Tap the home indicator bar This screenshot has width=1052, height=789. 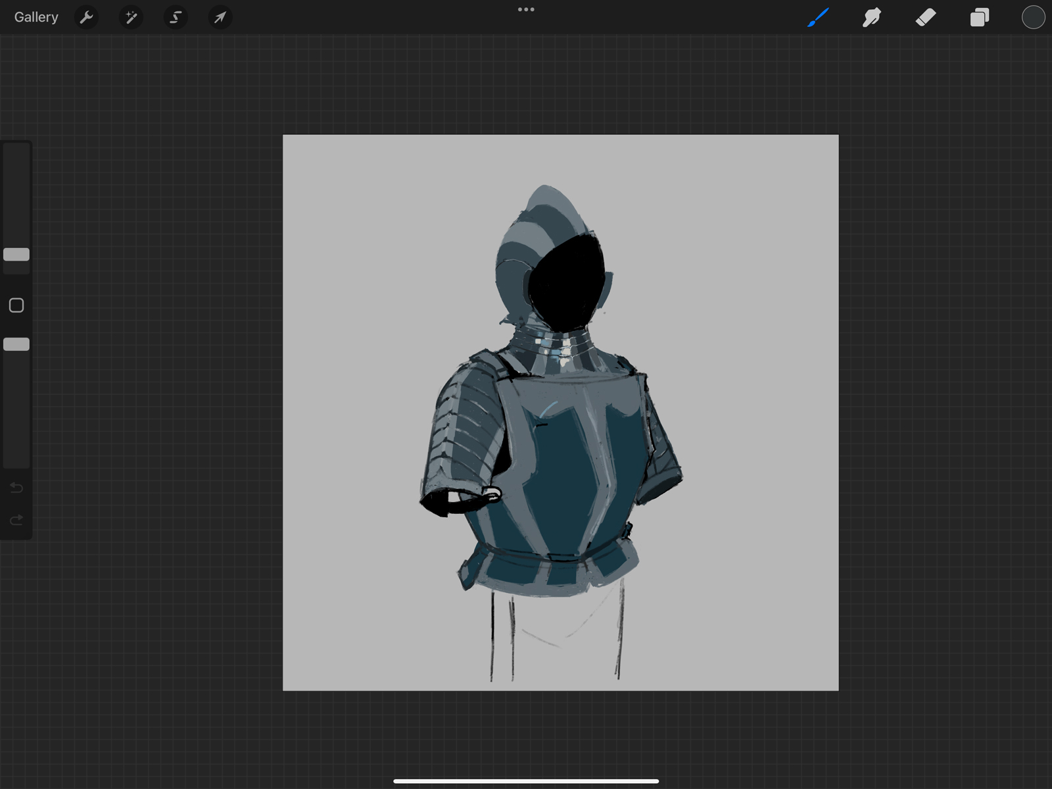pyautogui.click(x=526, y=781)
